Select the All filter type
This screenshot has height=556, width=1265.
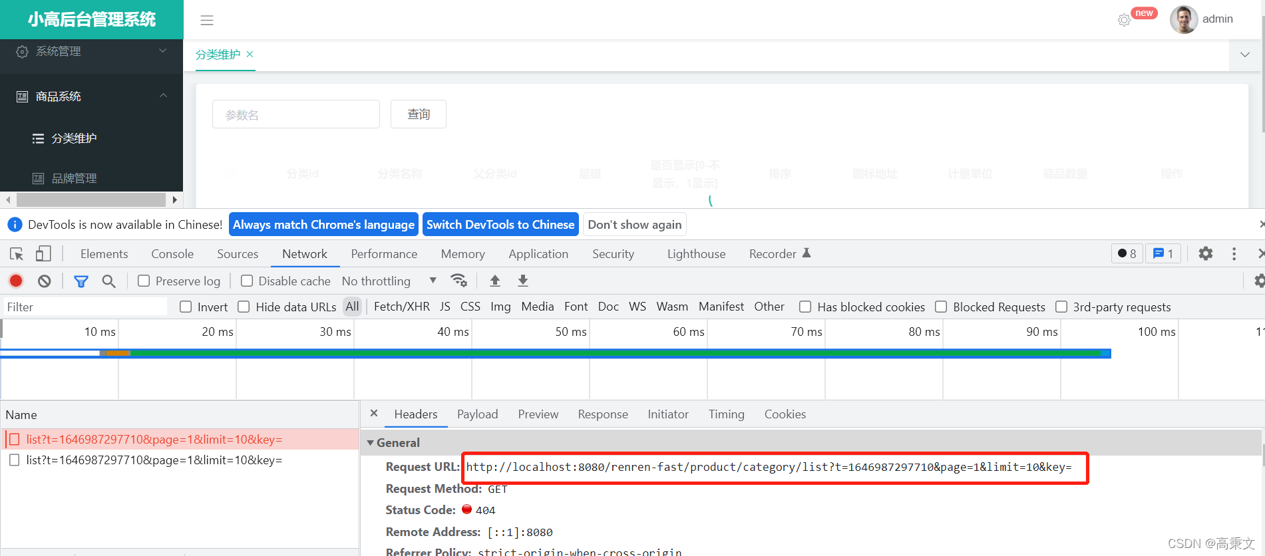coord(352,307)
